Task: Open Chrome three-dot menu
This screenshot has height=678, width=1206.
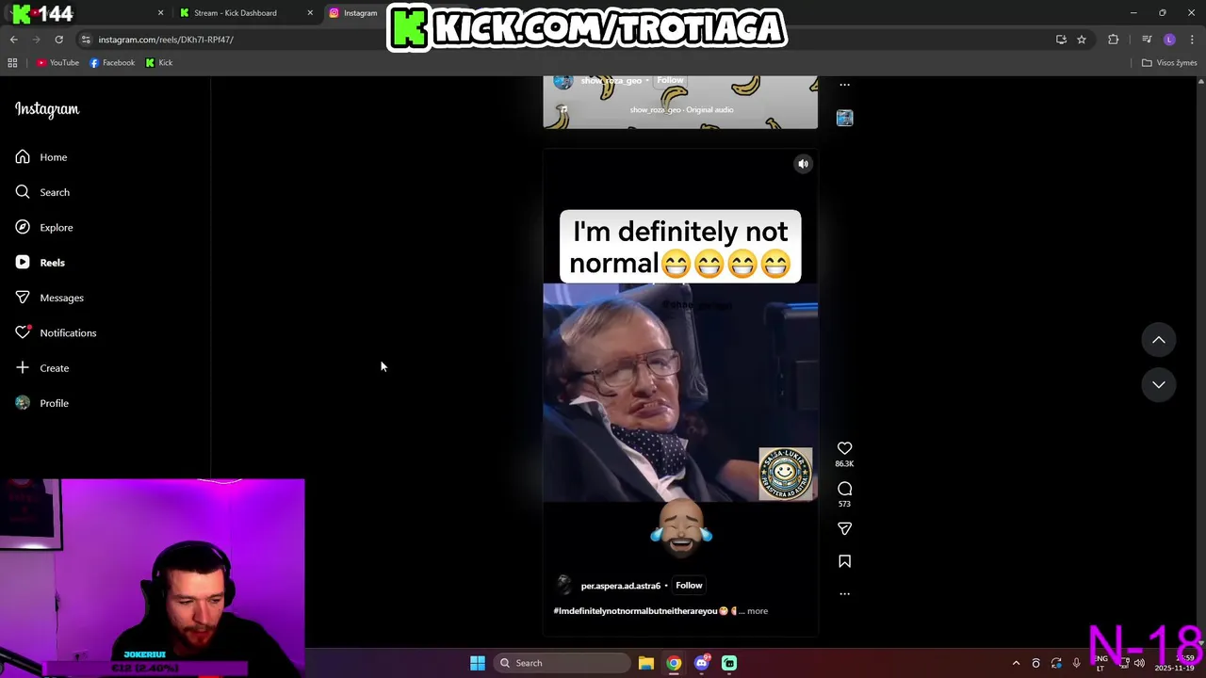Action: coord(1193,40)
